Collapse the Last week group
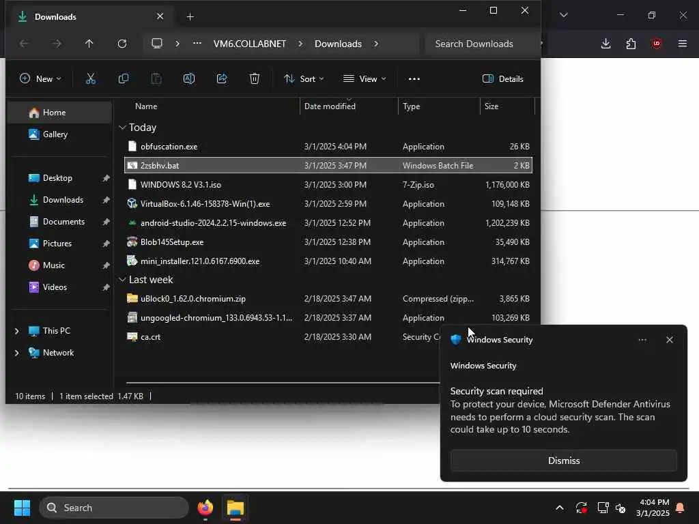The image size is (699, 524). pos(122,279)
